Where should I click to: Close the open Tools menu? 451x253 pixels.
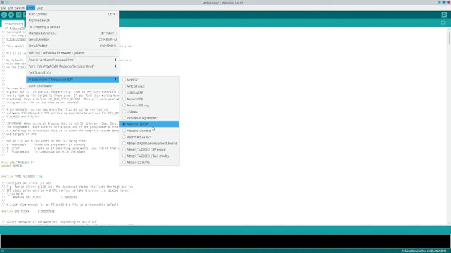30,8
